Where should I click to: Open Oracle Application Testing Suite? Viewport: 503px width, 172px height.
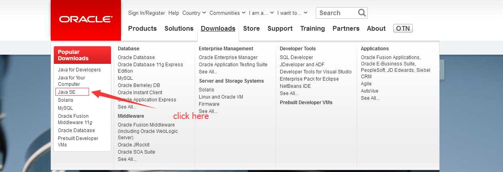click(x=233, y=65)
